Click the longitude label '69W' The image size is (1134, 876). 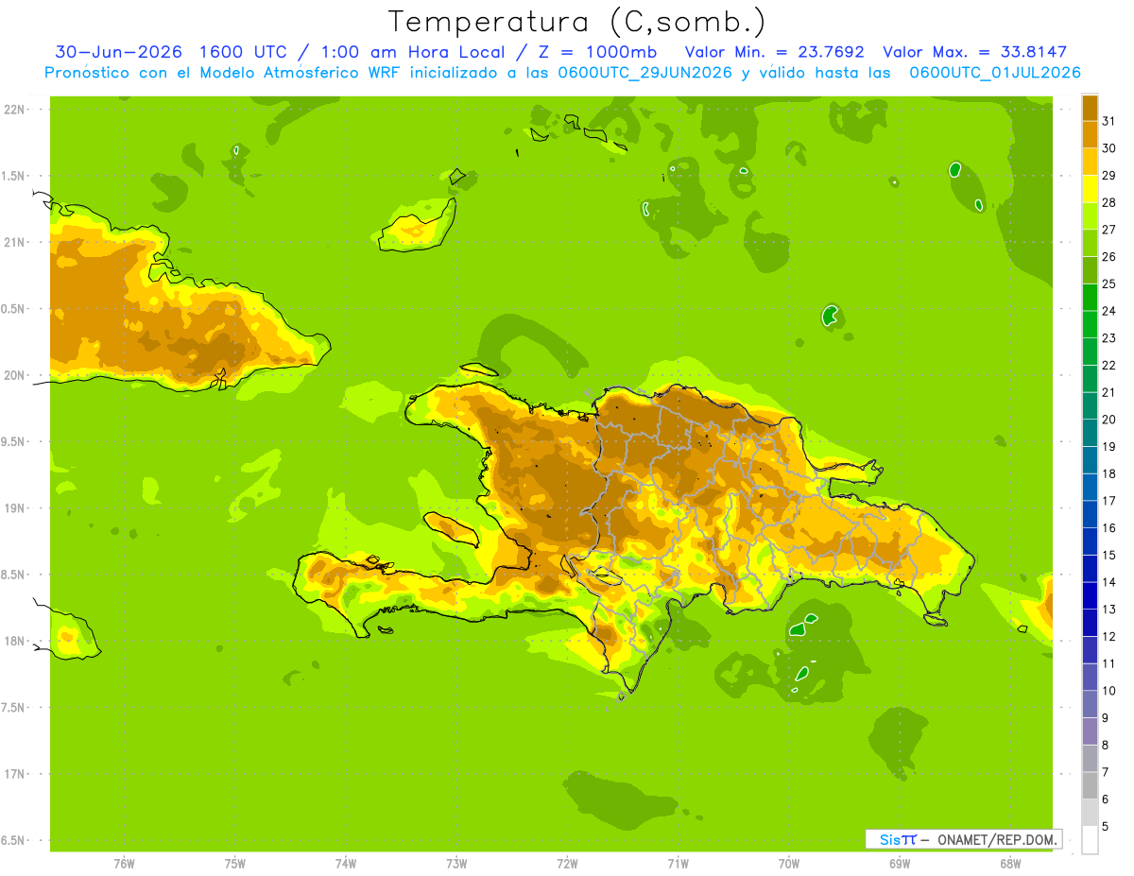(899, 864)
